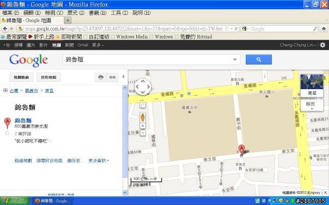
Task: Click the link chain icon
Action: pos(113,77)
